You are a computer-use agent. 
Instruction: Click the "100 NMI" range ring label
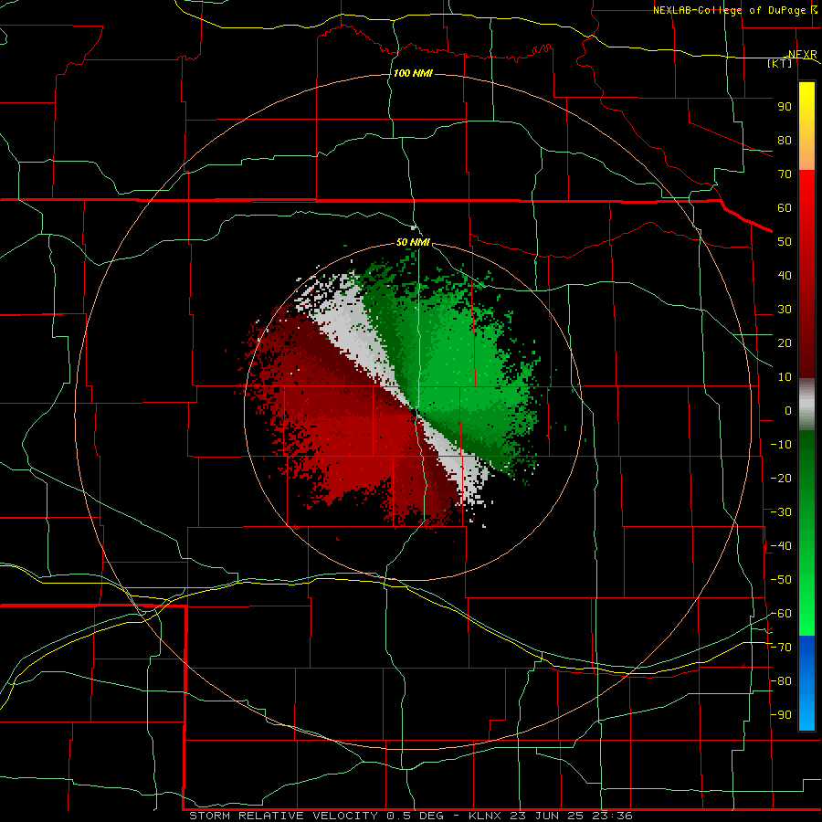point(413,73)
